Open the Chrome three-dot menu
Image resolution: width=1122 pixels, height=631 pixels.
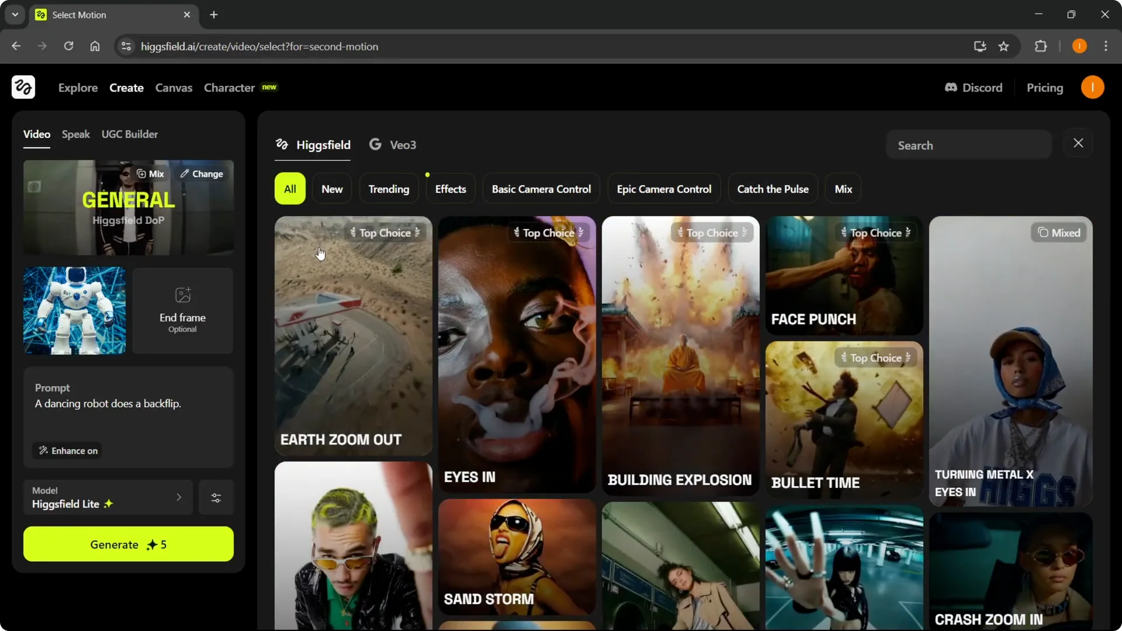tap(1106, 47)
